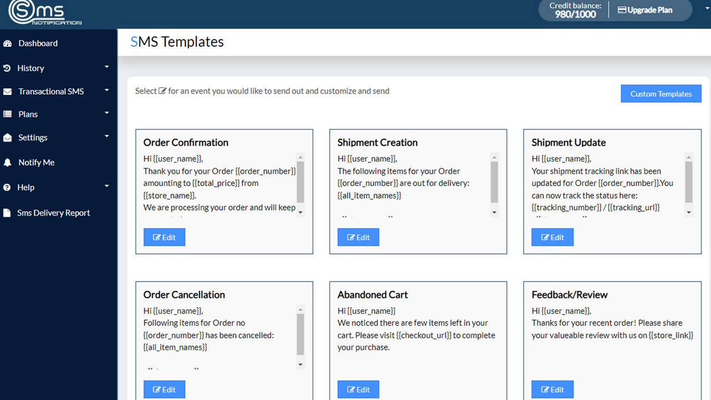
Task: Click the edit icon in the instruction text
Action: pyautogui.click(x=163, y=91)
